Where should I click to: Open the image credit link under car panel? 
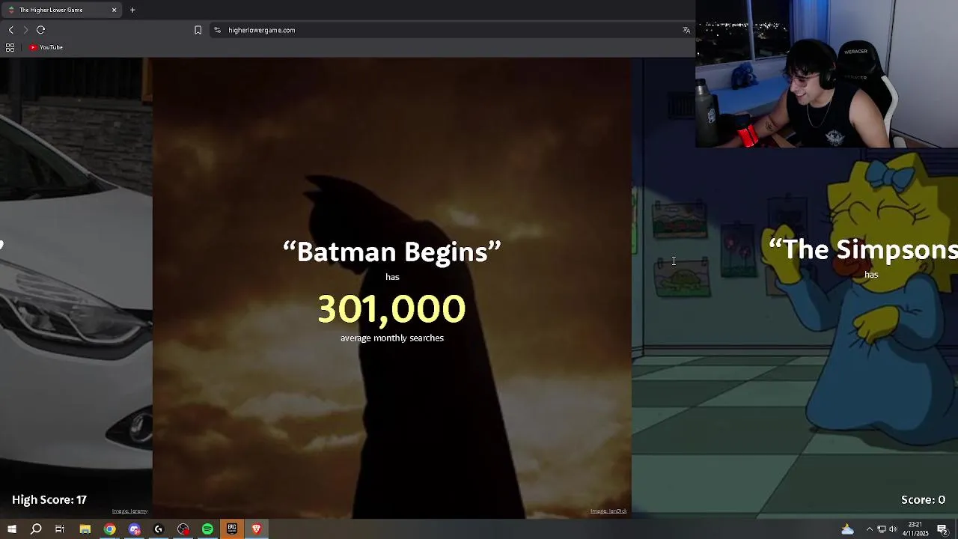[129, 511]
